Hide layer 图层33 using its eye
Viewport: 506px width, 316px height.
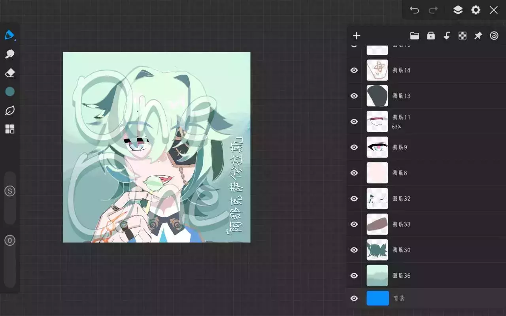point(354,224)
